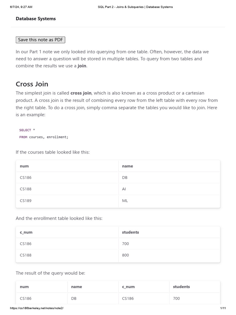
Task: Click the FROM courses, enrollment code line
Action: tap(44, 137)
